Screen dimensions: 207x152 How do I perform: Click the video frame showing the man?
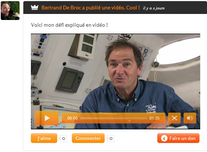(116, 74)
